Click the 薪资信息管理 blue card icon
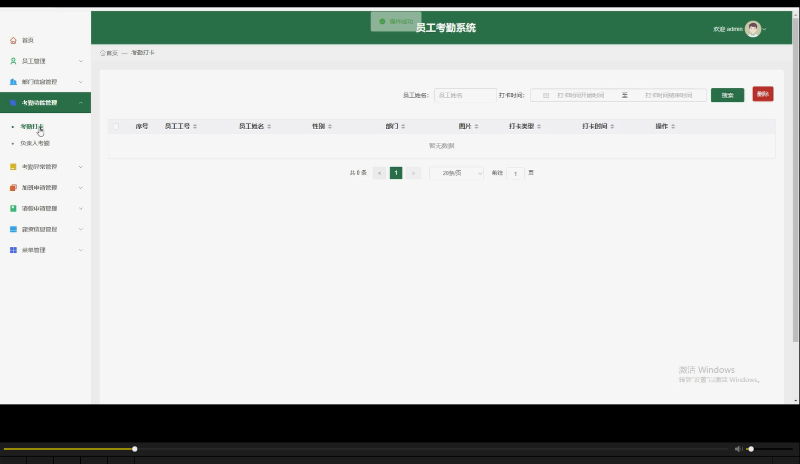The width and height of the screenshot is (800, 464). point(13,229)
